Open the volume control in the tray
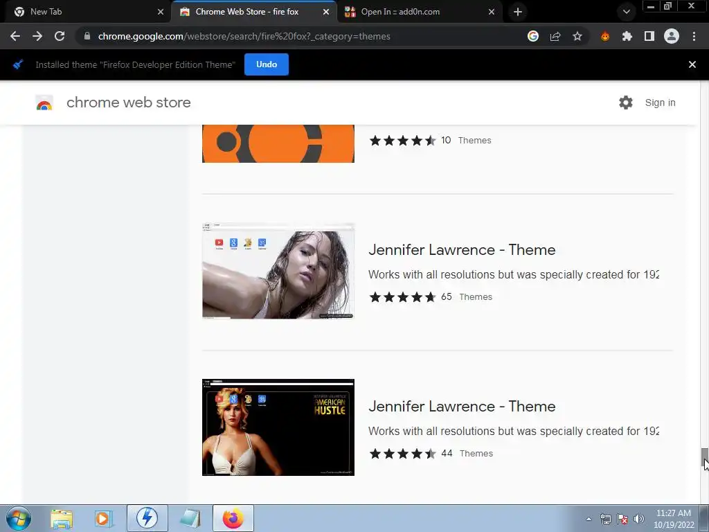Viewport: 709px width, 532px height. [x=639, y=519]
